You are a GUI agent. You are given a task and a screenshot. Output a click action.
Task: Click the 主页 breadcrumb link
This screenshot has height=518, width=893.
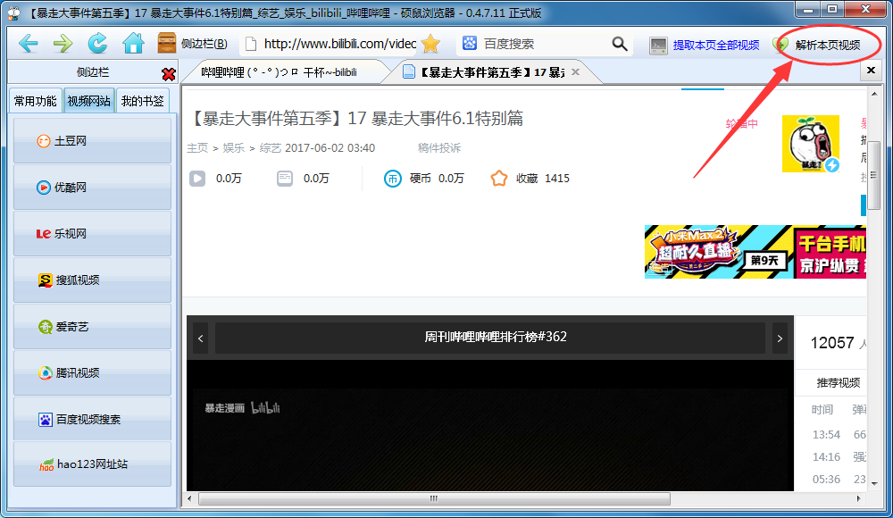click(197, 148)
